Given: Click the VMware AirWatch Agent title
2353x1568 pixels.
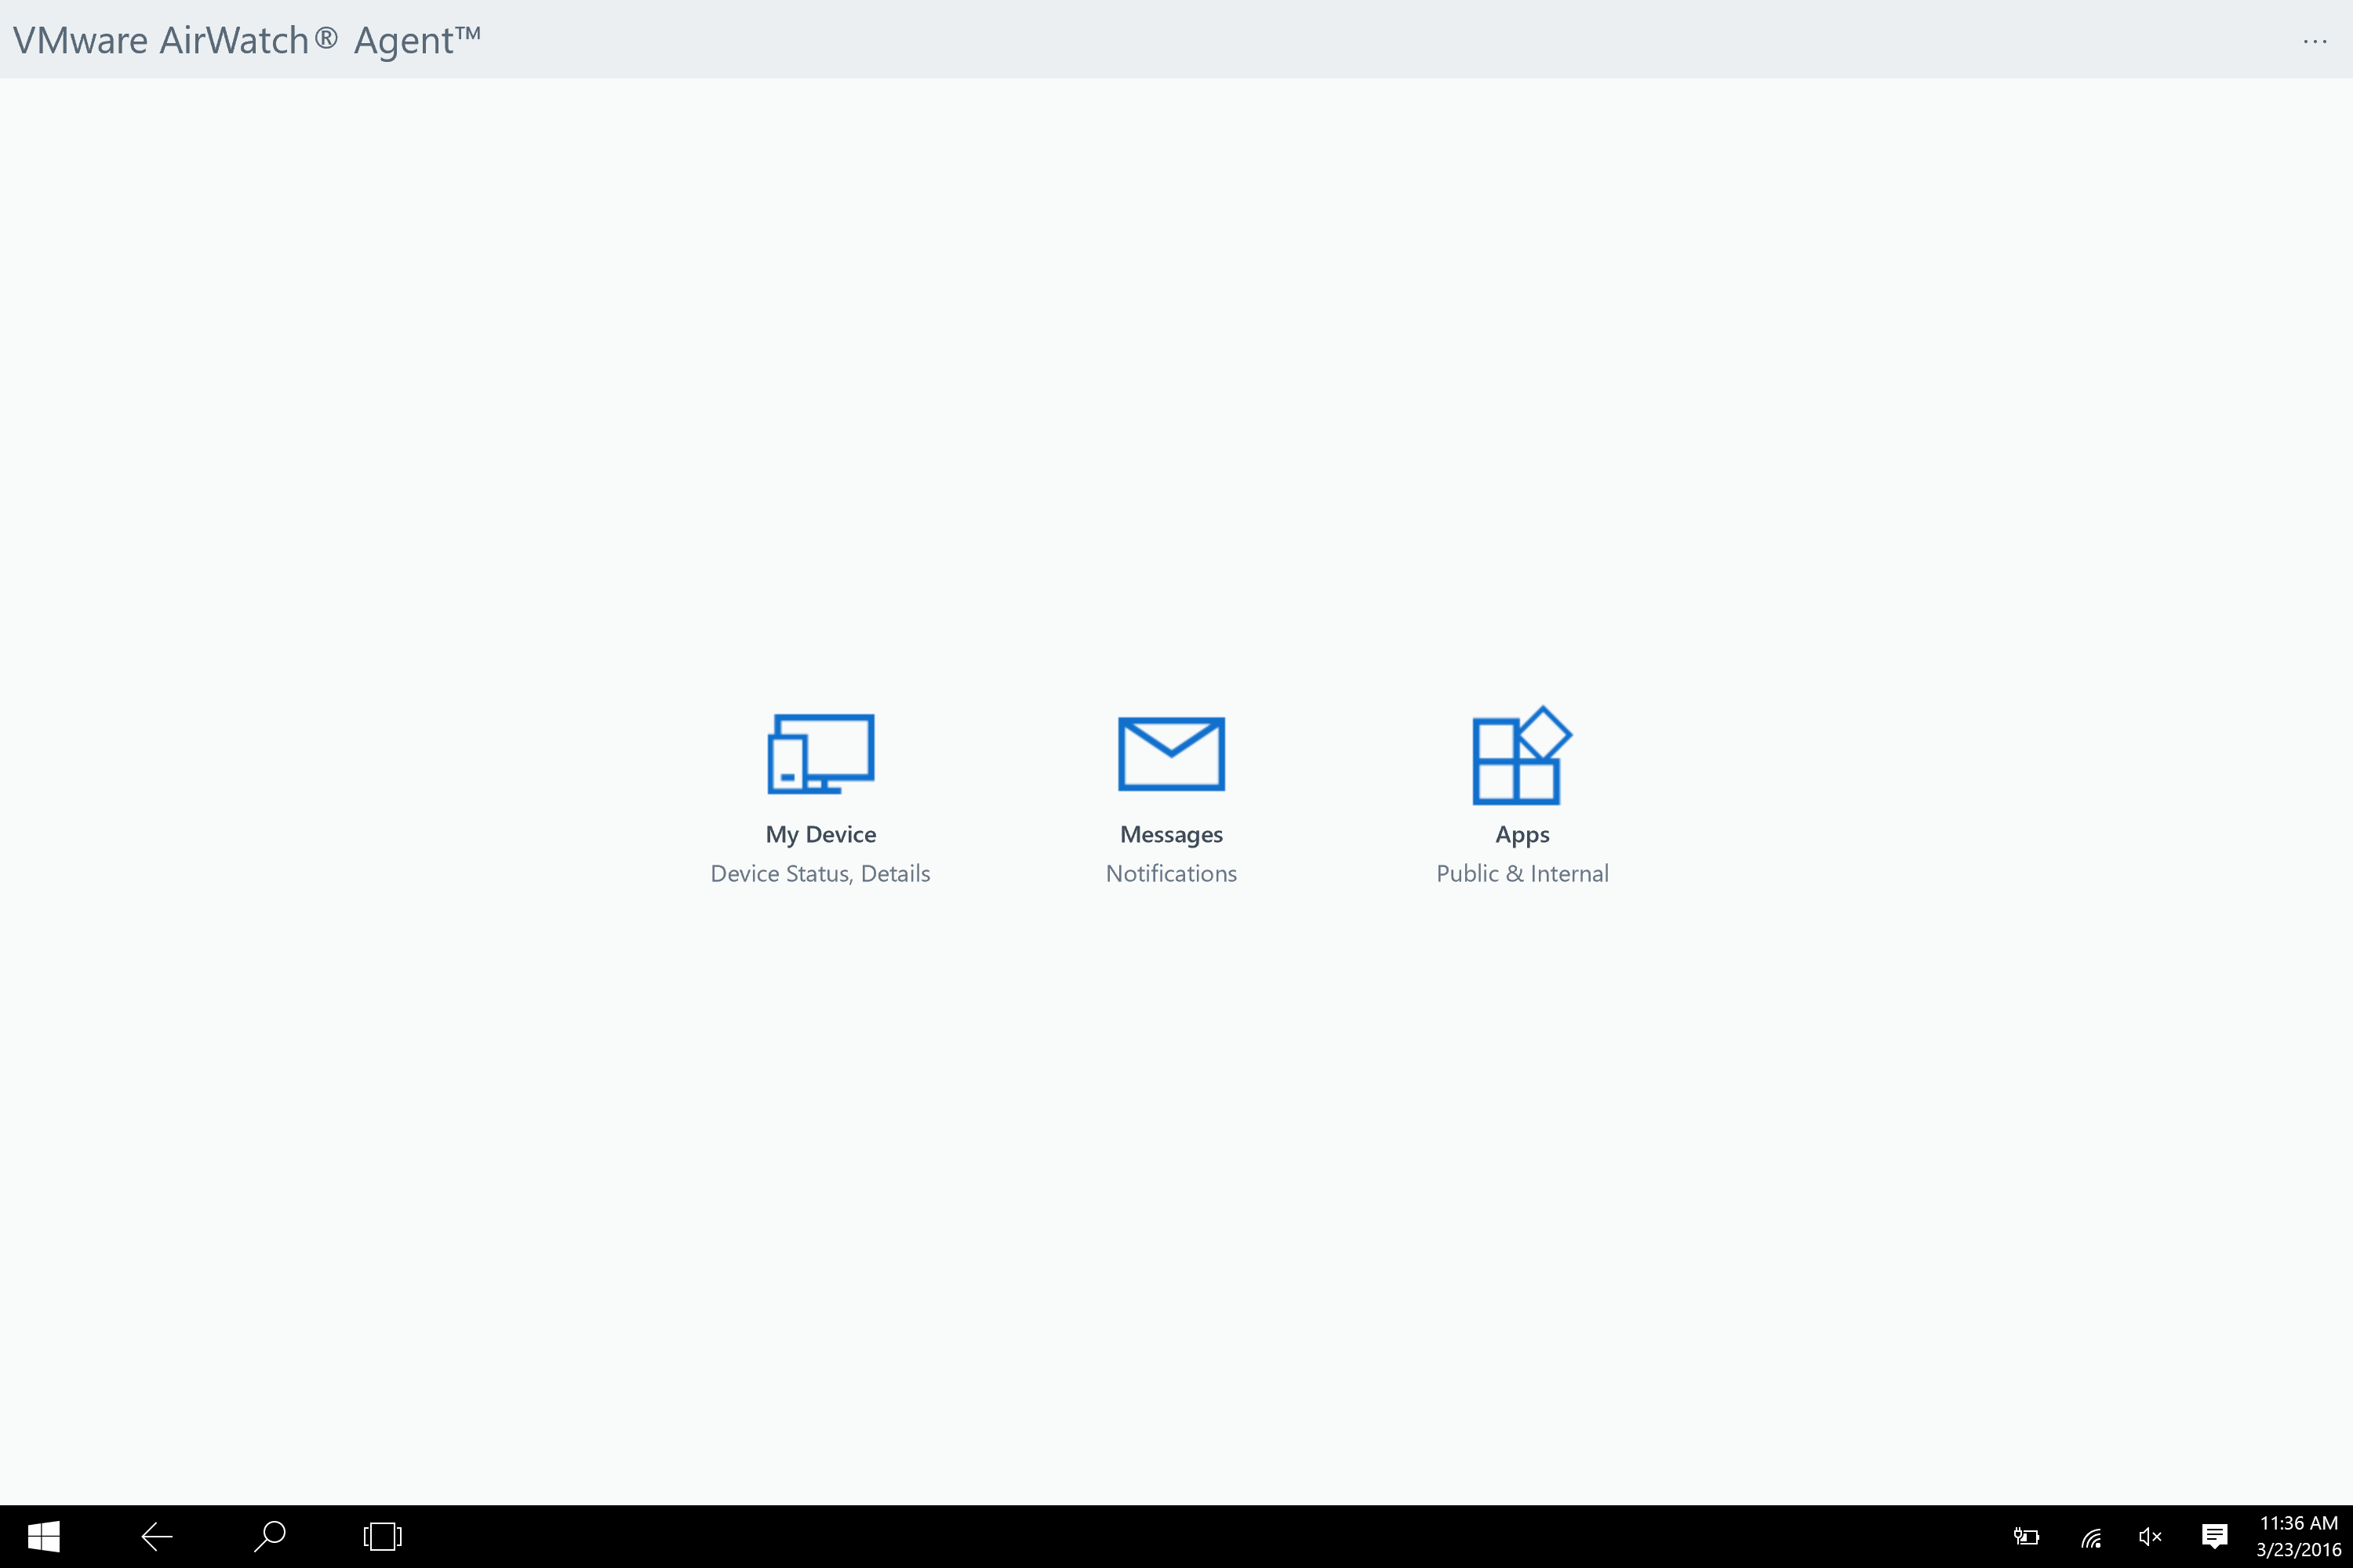Looking at the screenshot, I should [247, 40].
